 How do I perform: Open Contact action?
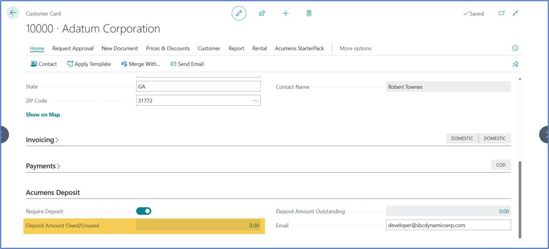click(44, 64)
